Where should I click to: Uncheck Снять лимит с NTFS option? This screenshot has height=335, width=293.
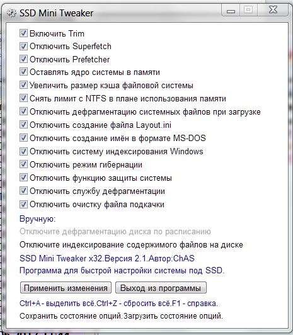point(23,98)
